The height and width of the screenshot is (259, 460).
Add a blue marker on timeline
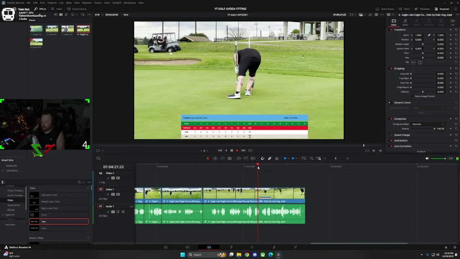(293, 158)
